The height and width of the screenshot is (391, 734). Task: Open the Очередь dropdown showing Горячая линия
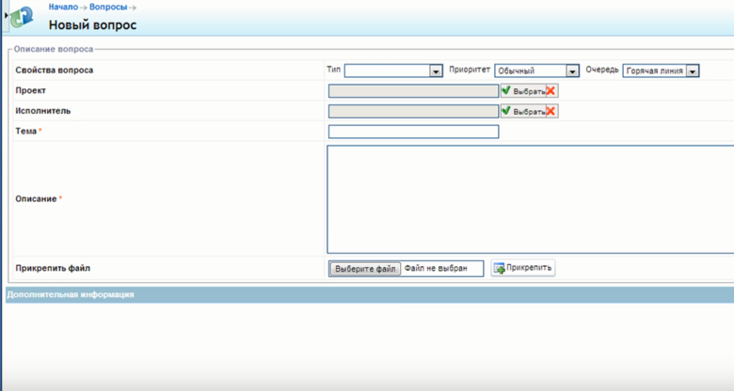point(661,70)
